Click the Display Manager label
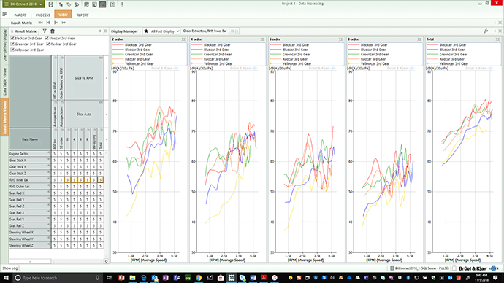 pyautogui.click(x=124, y=31)
